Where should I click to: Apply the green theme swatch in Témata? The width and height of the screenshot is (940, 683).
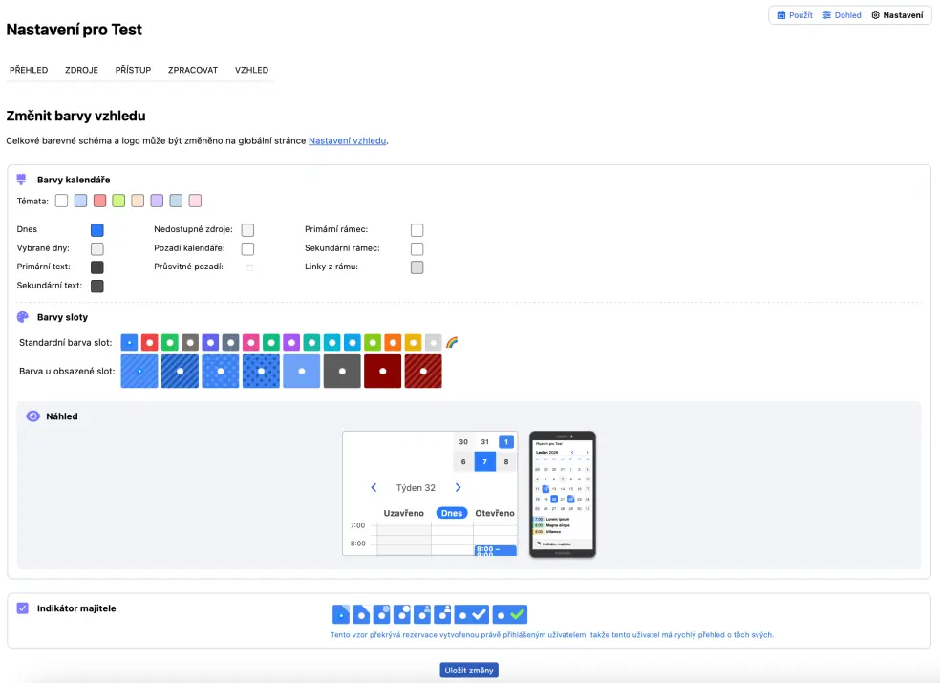coord(118,201)
